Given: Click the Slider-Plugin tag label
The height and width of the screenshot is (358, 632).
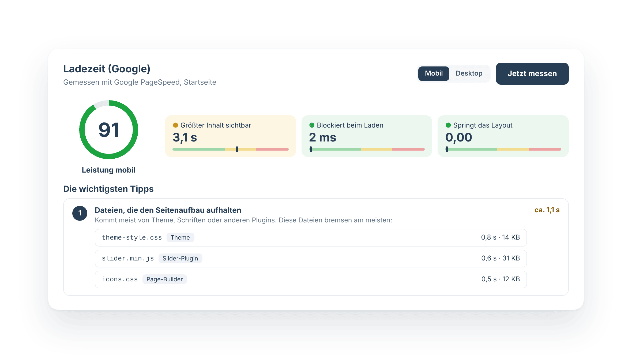Looking at the screenshot, I should point(180,258).
